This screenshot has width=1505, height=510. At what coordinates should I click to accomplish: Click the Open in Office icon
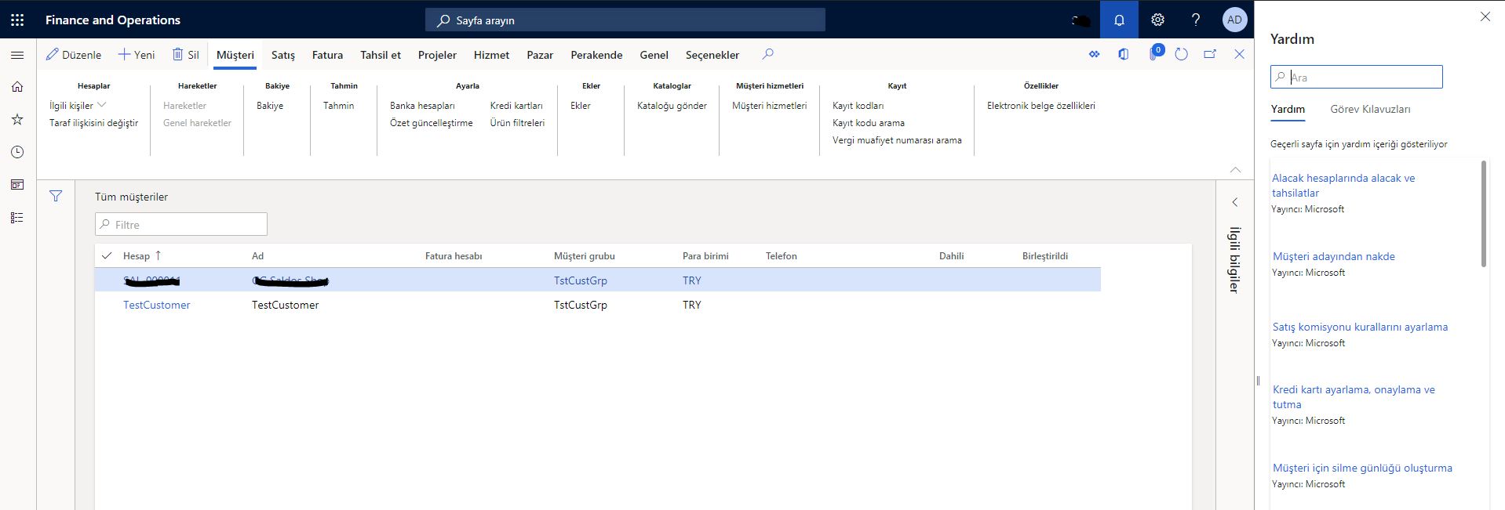tap(1124, 54)
